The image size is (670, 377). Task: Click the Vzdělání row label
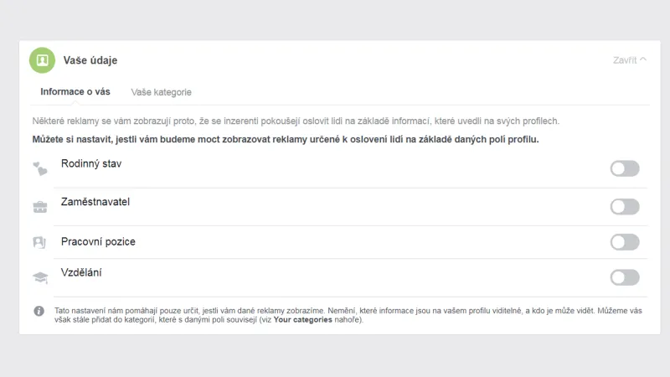(x=82, y=272)
